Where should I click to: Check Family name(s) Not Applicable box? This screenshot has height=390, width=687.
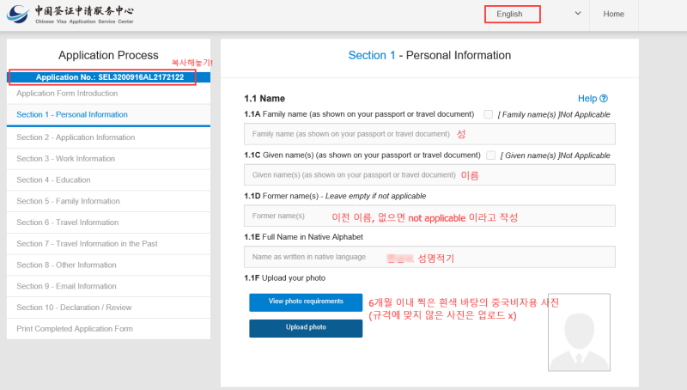488,114
